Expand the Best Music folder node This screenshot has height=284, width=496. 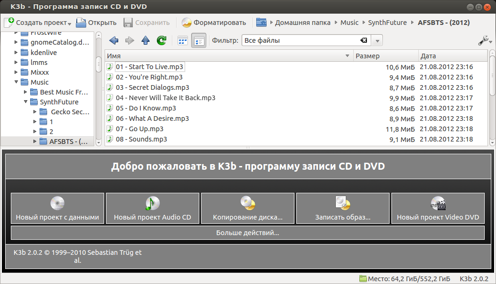tap(25, 92)
